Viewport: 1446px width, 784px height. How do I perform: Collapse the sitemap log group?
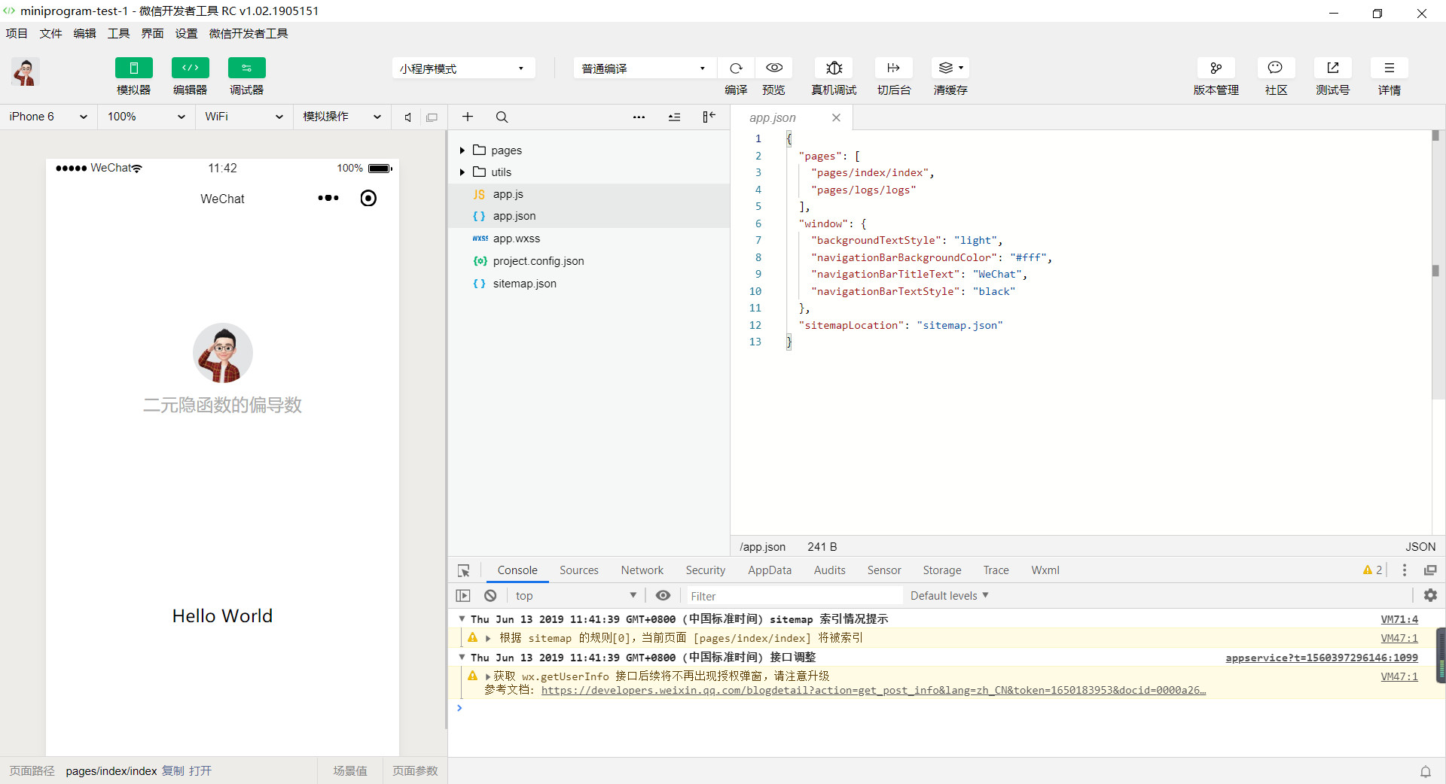pyautogui.click(x=462, y=618)
